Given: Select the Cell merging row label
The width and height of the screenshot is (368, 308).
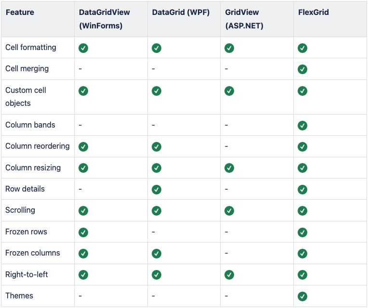Looking at the screenshot, I should click(x=27, y=69).
